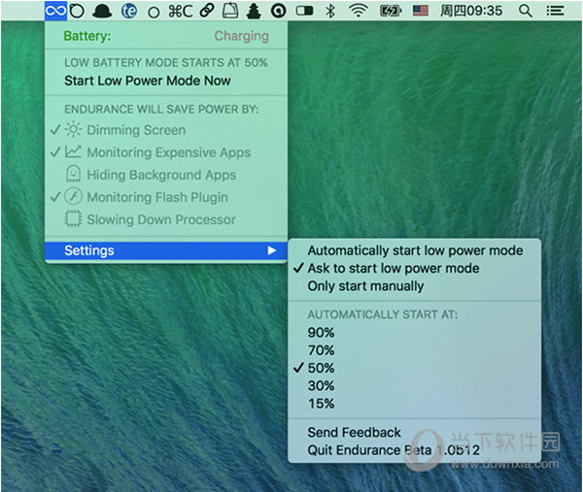Open Spotlight search magnifier icon
Viewport: 583px width, 492px height.
click(x=526, y=11)
